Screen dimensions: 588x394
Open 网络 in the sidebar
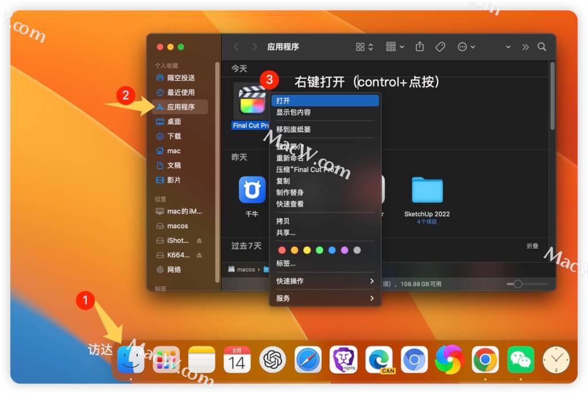click(x=180, y=270)
